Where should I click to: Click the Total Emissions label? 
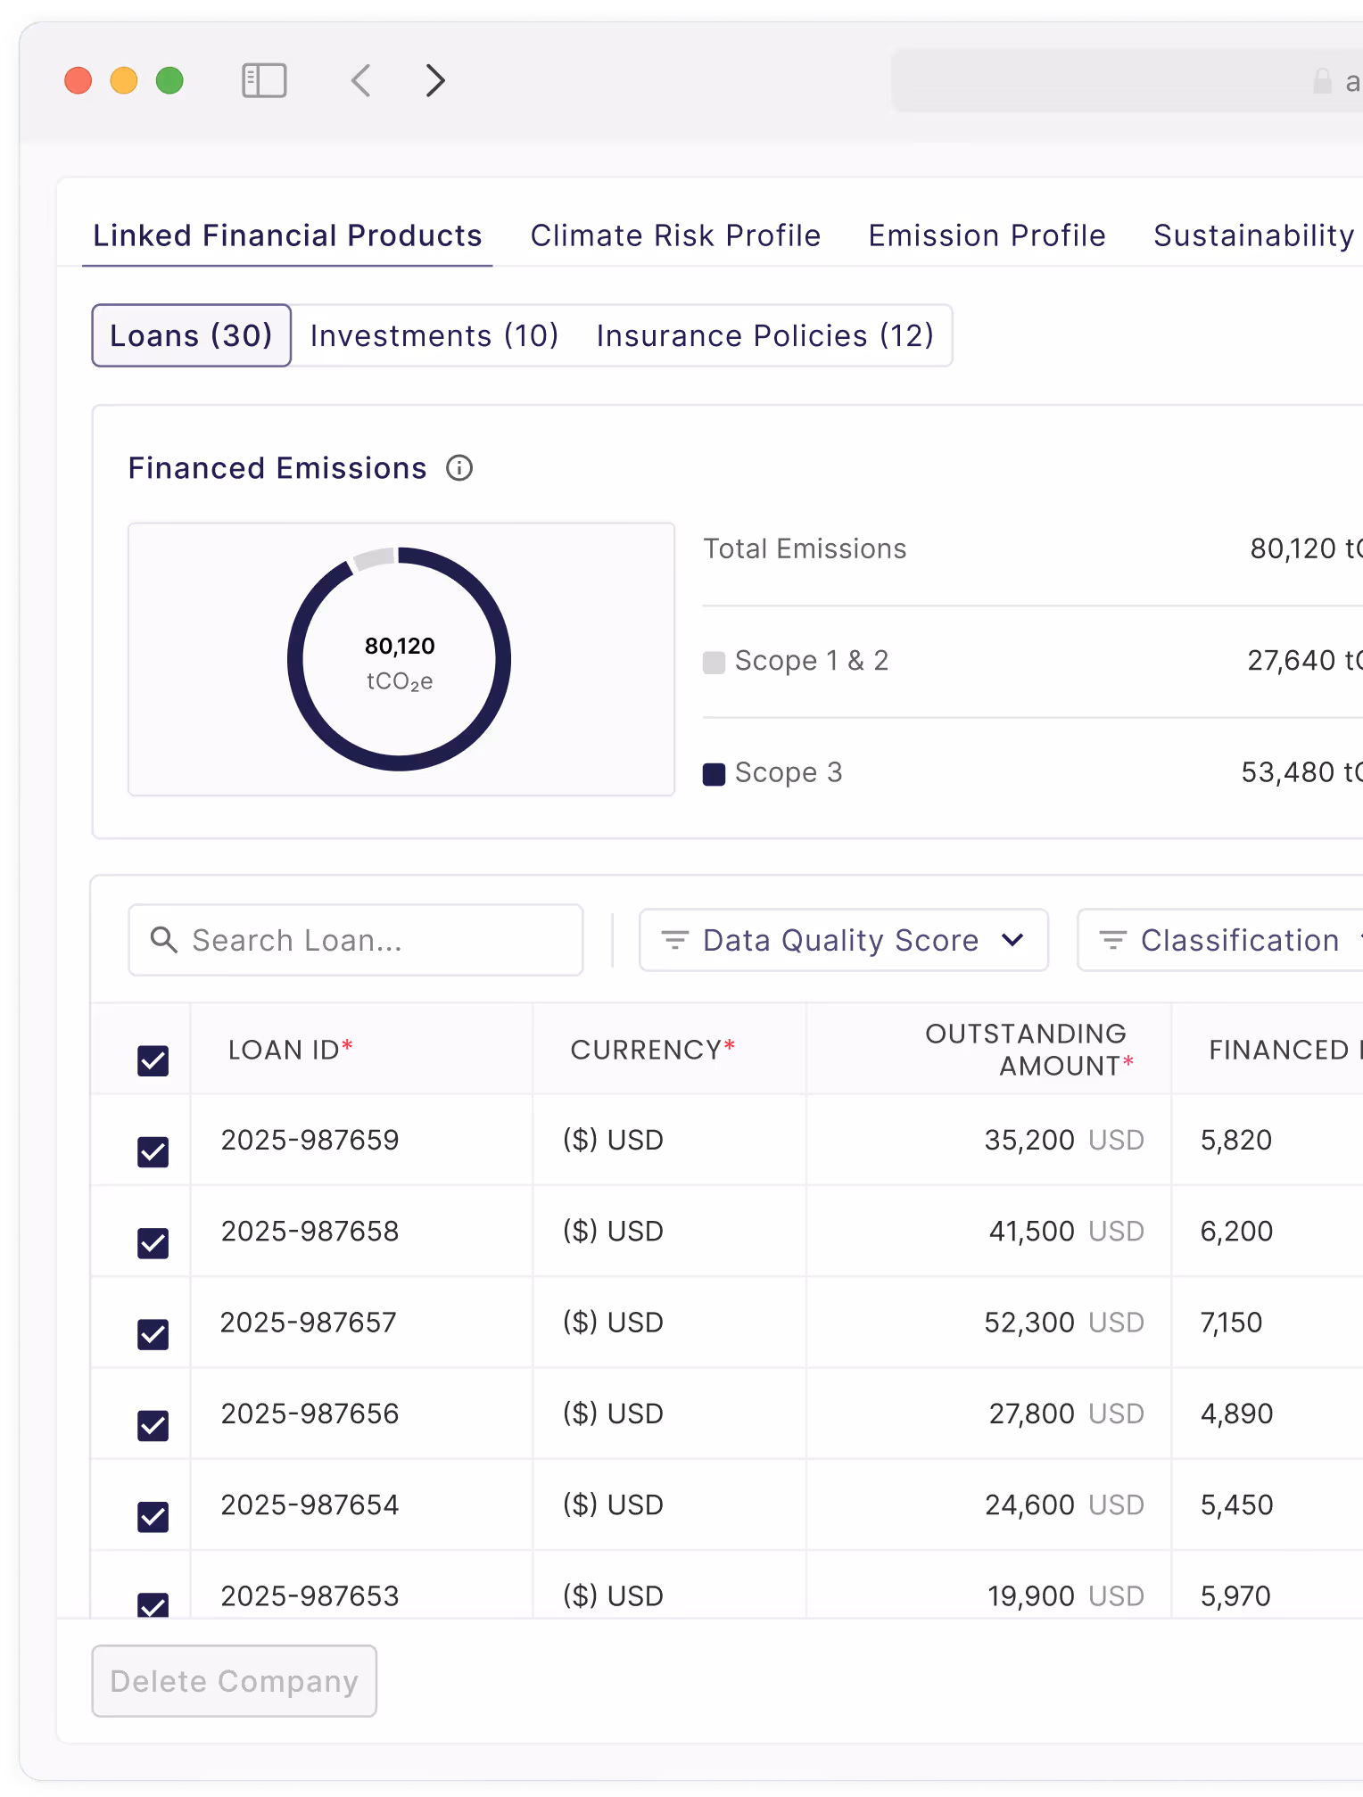click(x=805, y=548)
